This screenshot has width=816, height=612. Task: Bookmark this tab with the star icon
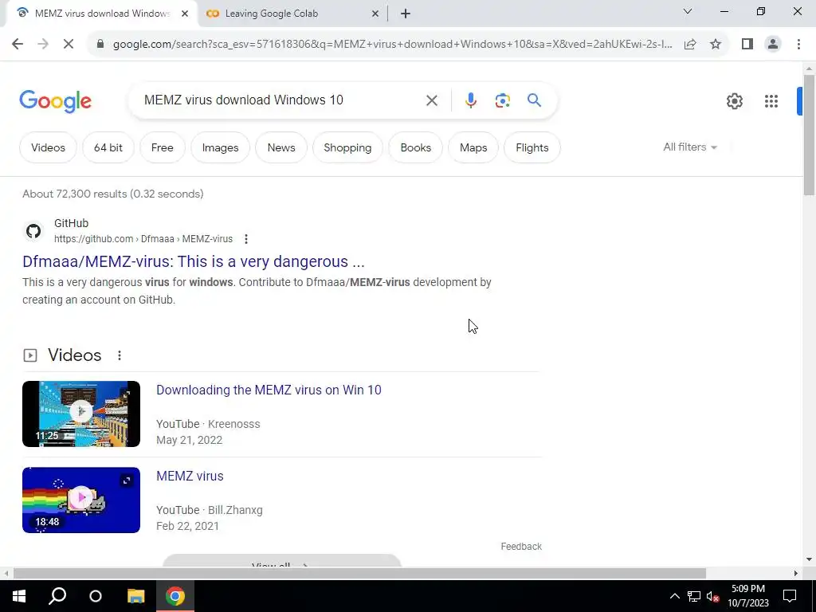click(716, 45)
